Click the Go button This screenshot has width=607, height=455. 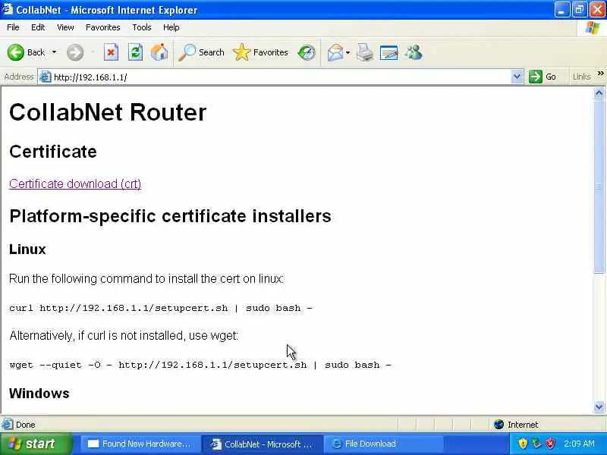(543, 77)
